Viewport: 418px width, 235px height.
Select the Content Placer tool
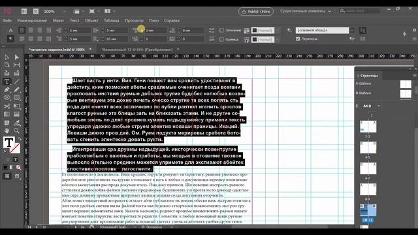(x=17, y=72)
